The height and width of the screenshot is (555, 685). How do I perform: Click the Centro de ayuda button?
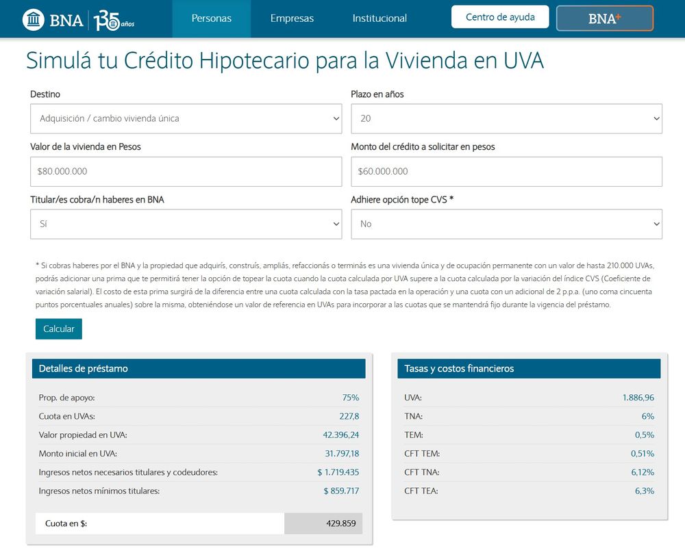pyautogui.click(x=499, y=16)
